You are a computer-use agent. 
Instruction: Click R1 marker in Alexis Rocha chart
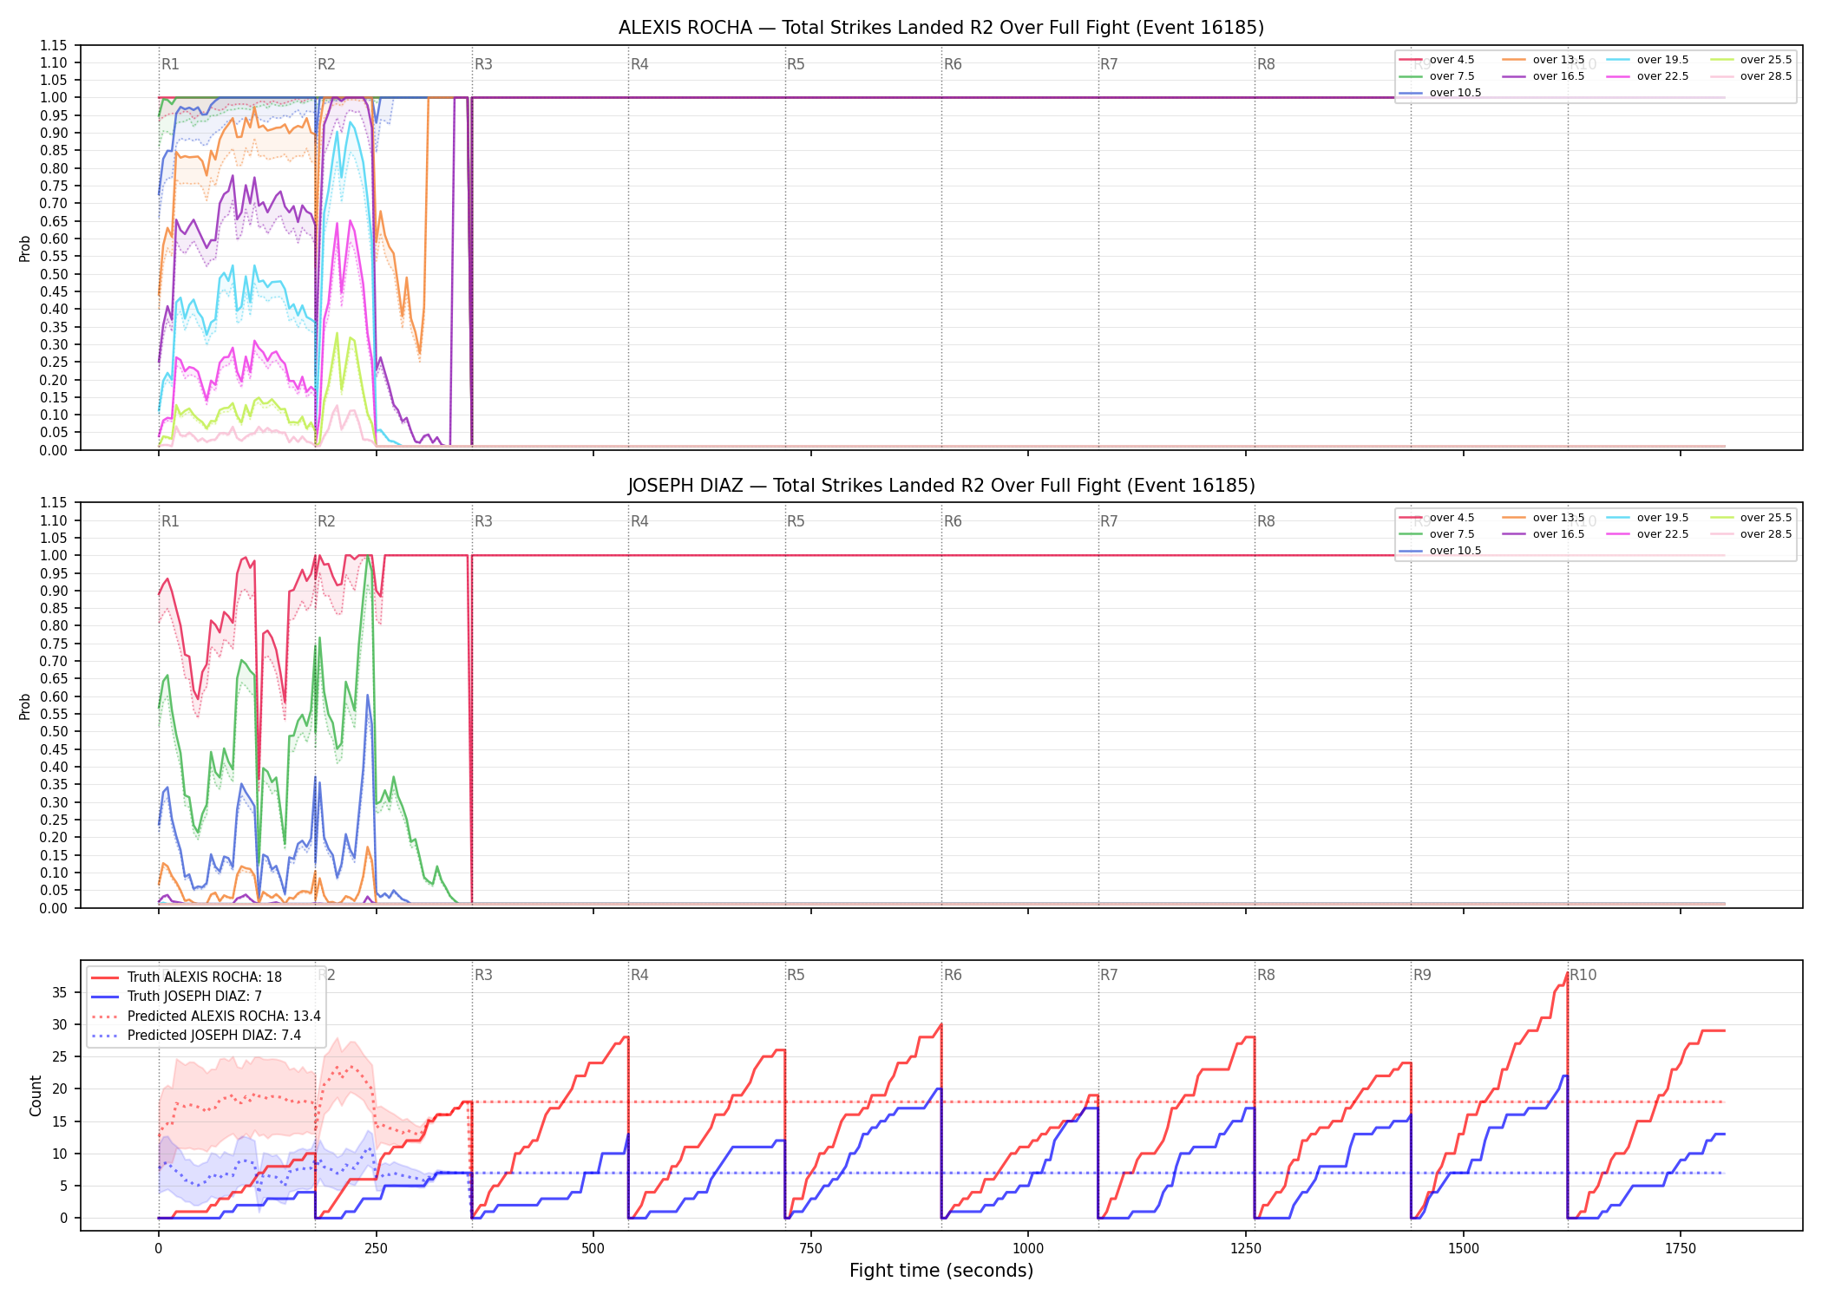pyautogui.click(x=170, y=64)
